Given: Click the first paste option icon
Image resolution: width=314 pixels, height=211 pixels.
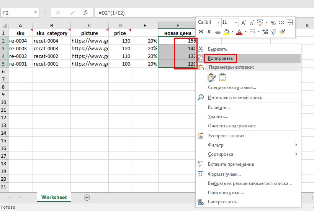Looking at the screenshot, I should (x=212, y=77).
